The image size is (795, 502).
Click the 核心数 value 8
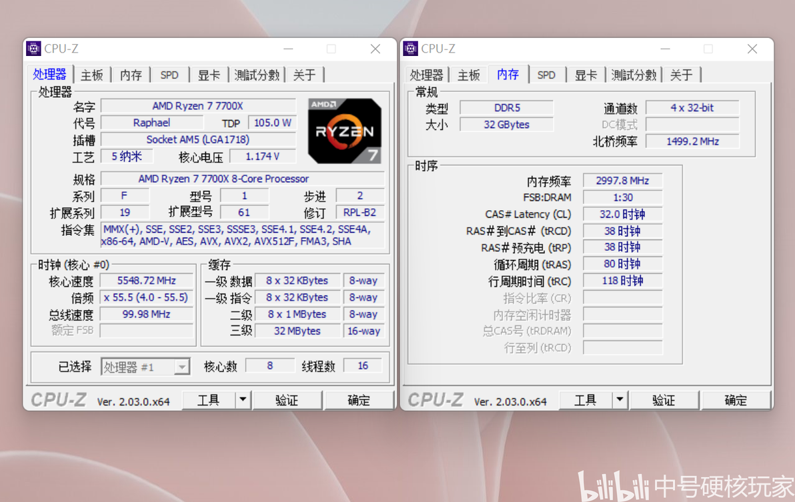pos(269,365)
